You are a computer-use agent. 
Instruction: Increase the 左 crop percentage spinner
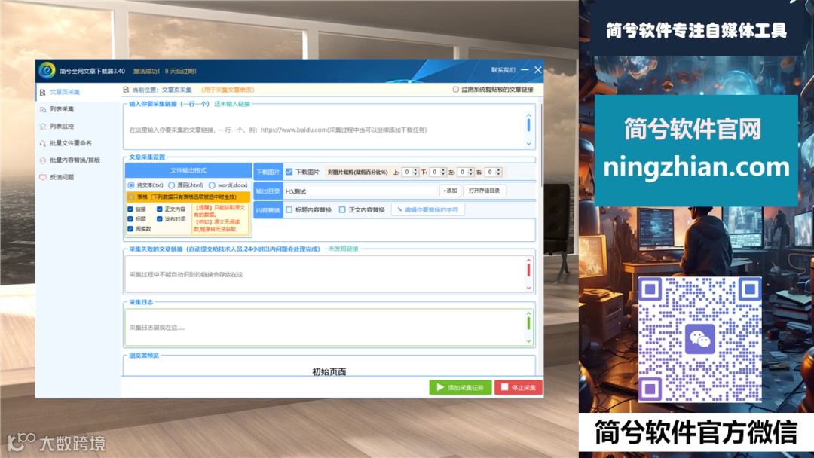point(471,170)
